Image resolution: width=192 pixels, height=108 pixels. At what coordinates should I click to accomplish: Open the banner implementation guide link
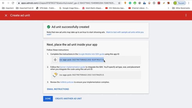[x=72, y=67]
